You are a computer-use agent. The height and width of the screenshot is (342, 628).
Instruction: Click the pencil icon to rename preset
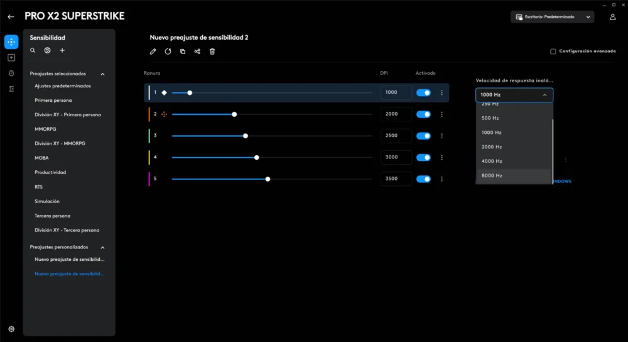coord(153,52)
